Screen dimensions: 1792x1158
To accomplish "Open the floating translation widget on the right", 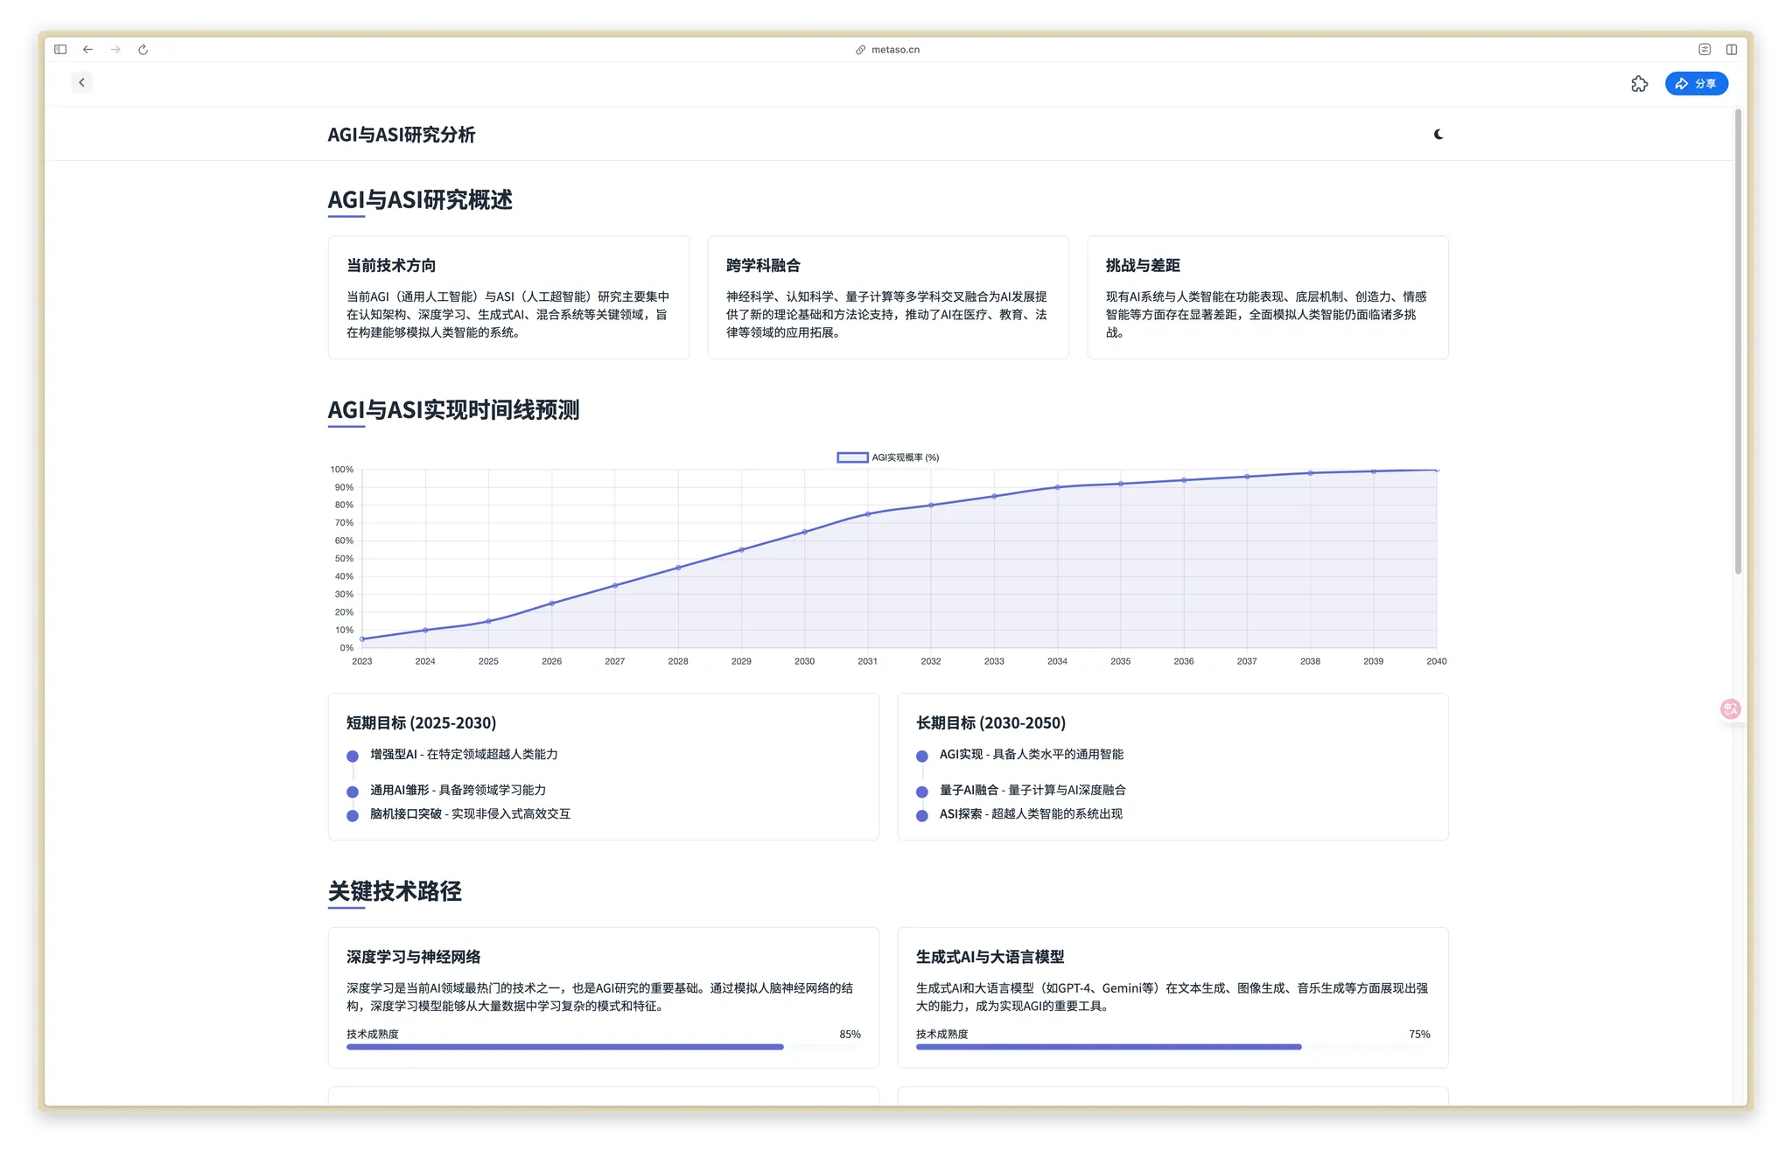I will [1730, 708].
